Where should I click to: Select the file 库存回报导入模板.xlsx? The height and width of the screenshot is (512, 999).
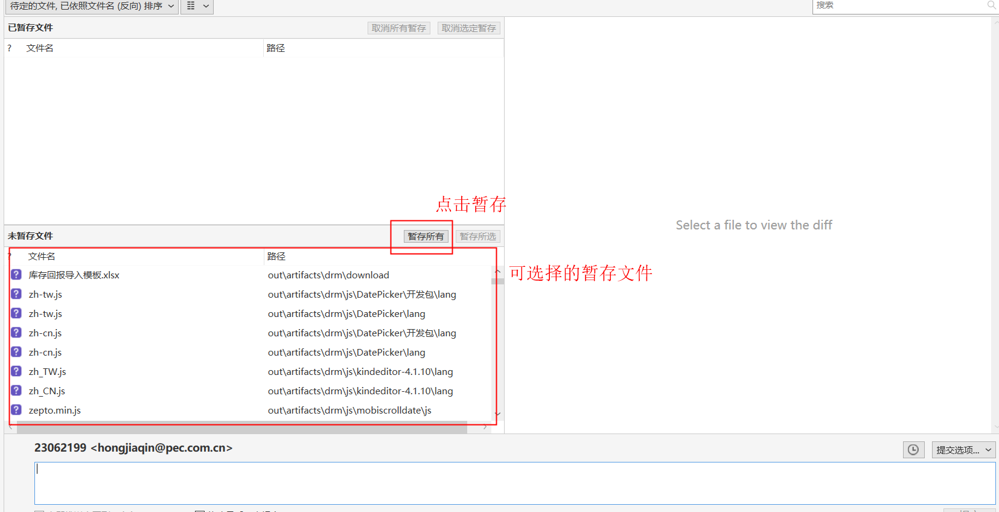74,275
